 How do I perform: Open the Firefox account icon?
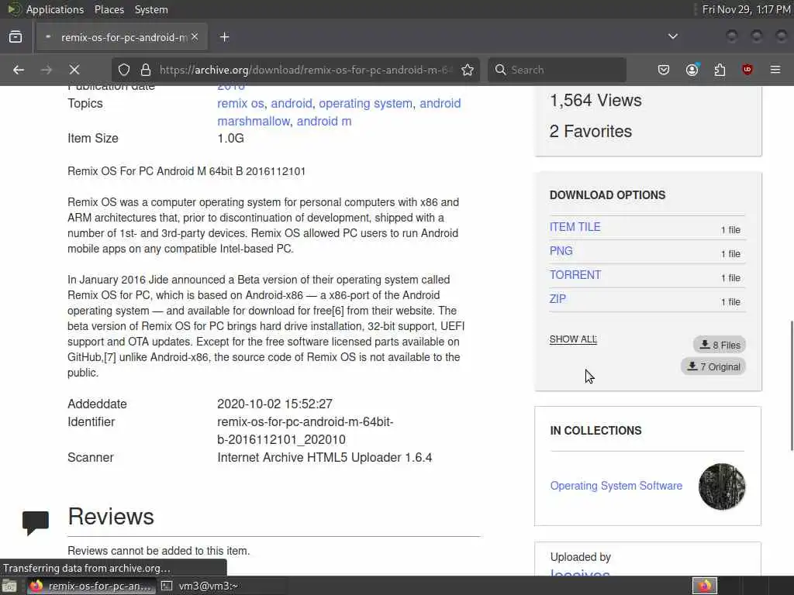[692, 70]
